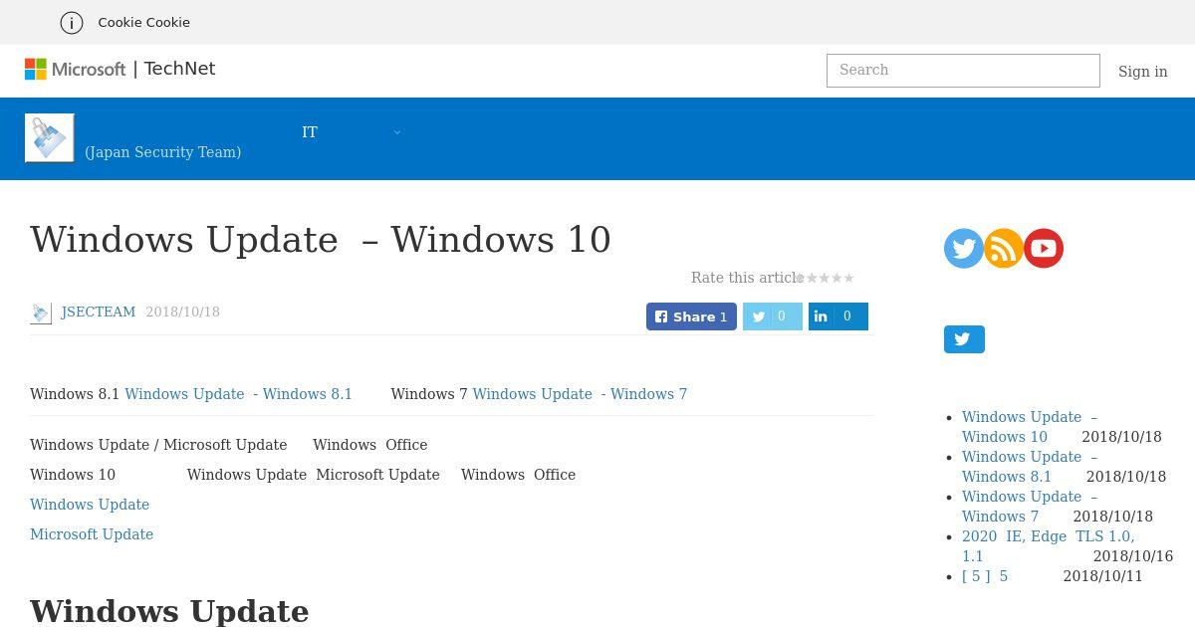Open the JSECTEAM author link
Viewport: 1195px width, 627px height.
(99, 312)
